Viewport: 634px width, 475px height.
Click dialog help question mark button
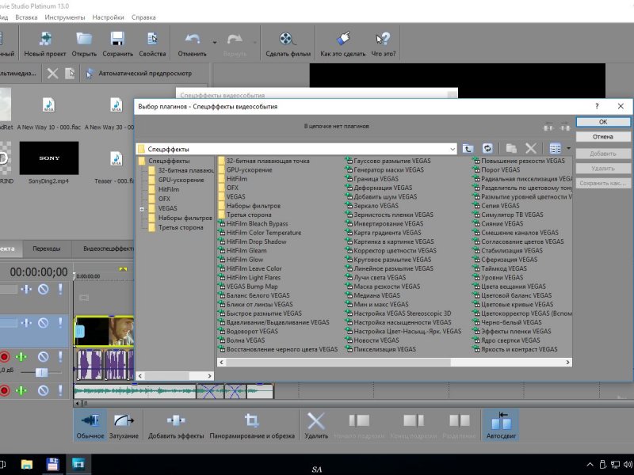pos(597,106)
